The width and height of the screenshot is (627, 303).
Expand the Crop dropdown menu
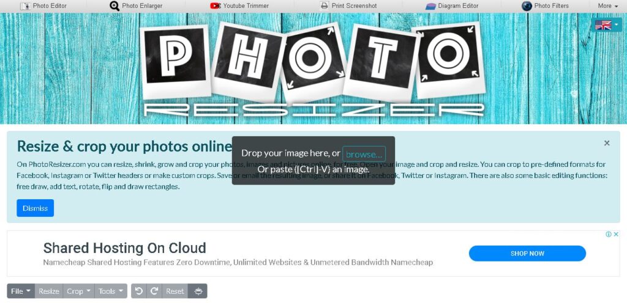(78, 291)
